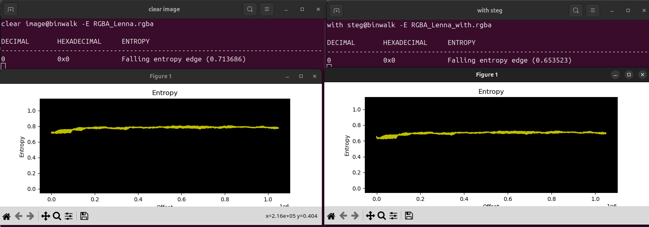Click Entropy plot title in left figure
Image resolution: width=649 pixels, height=227 pixels.
coord(165,93)
